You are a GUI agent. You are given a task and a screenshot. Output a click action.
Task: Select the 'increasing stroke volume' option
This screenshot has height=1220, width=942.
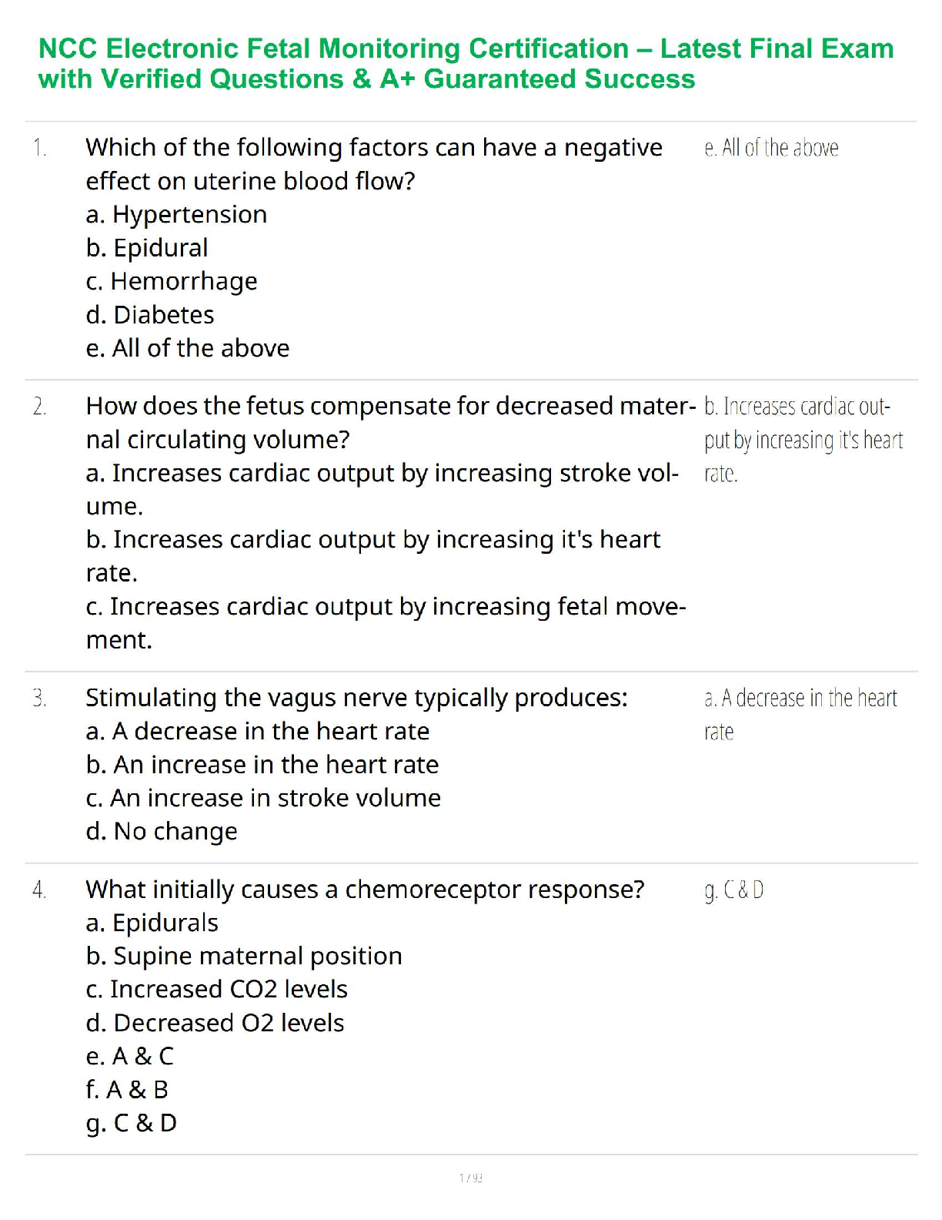pos(382,489)
